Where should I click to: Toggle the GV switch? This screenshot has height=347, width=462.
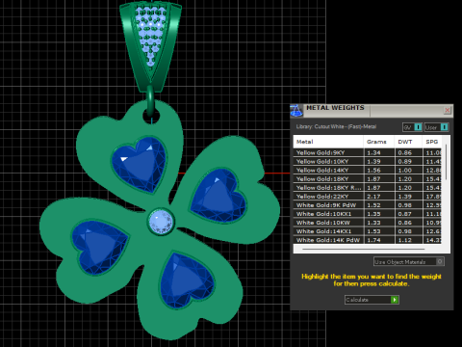click(x=412, y=127)
